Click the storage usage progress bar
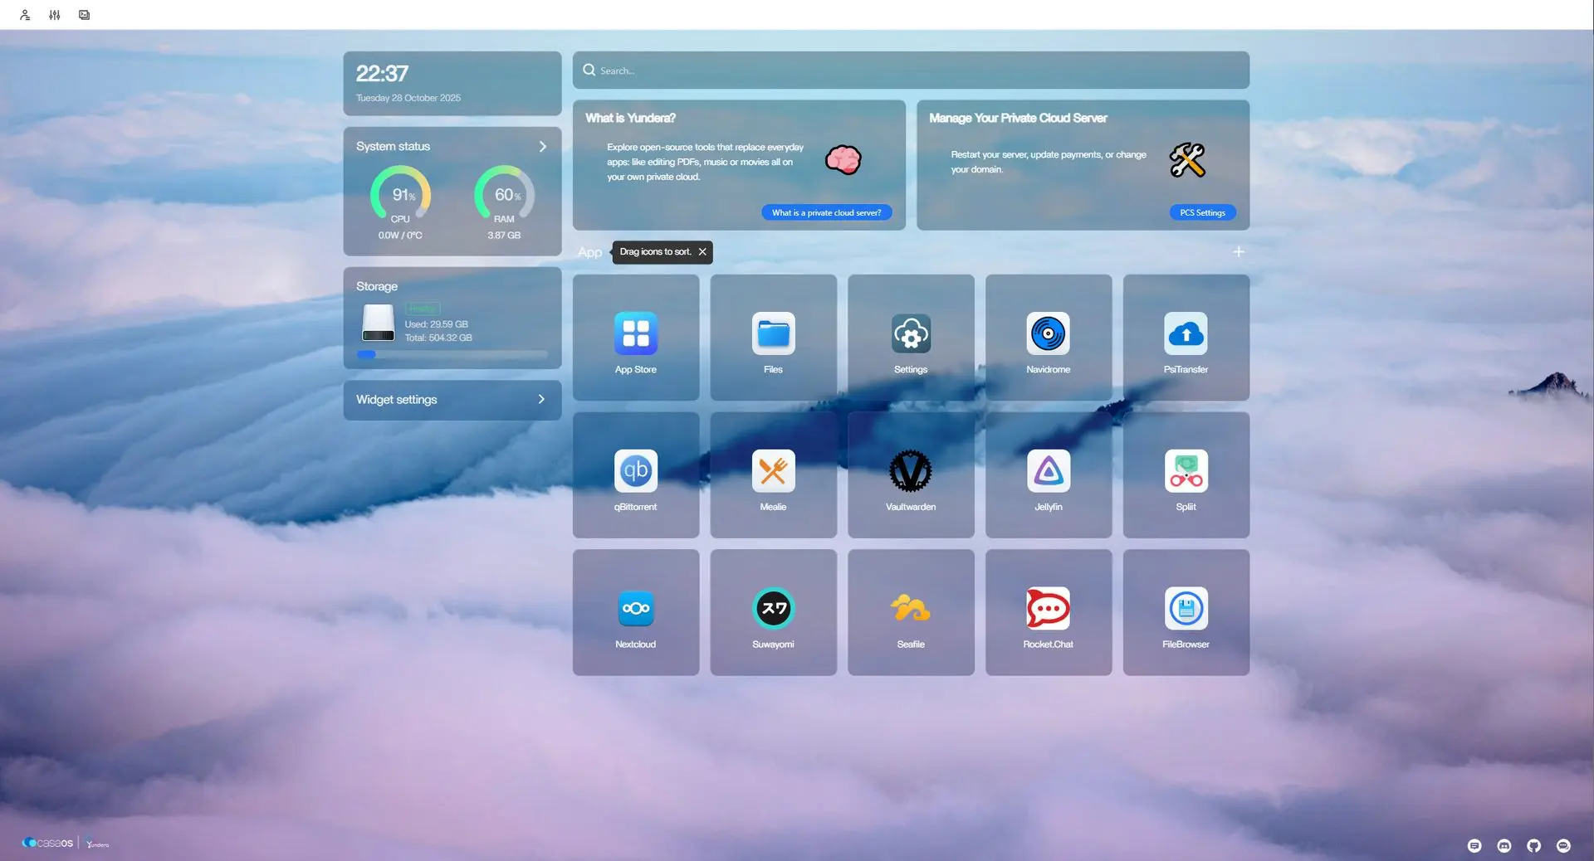The width and height of the screenshot is (1594, 861). (x=452, y=355)
